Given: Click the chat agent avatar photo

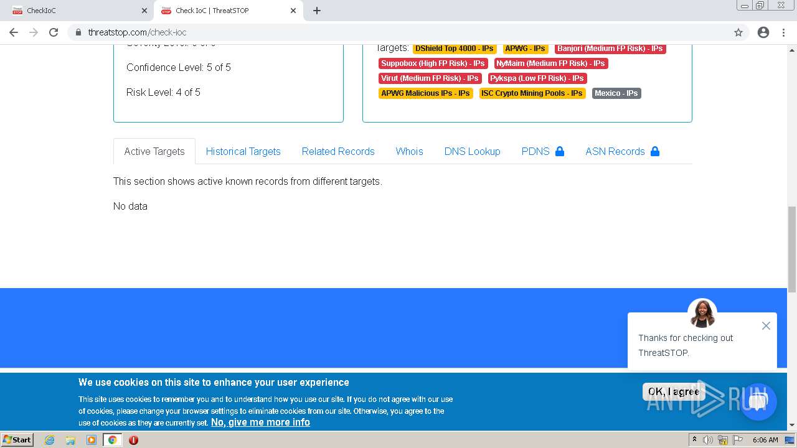Looking at the screenshot, I should [702, 313].
